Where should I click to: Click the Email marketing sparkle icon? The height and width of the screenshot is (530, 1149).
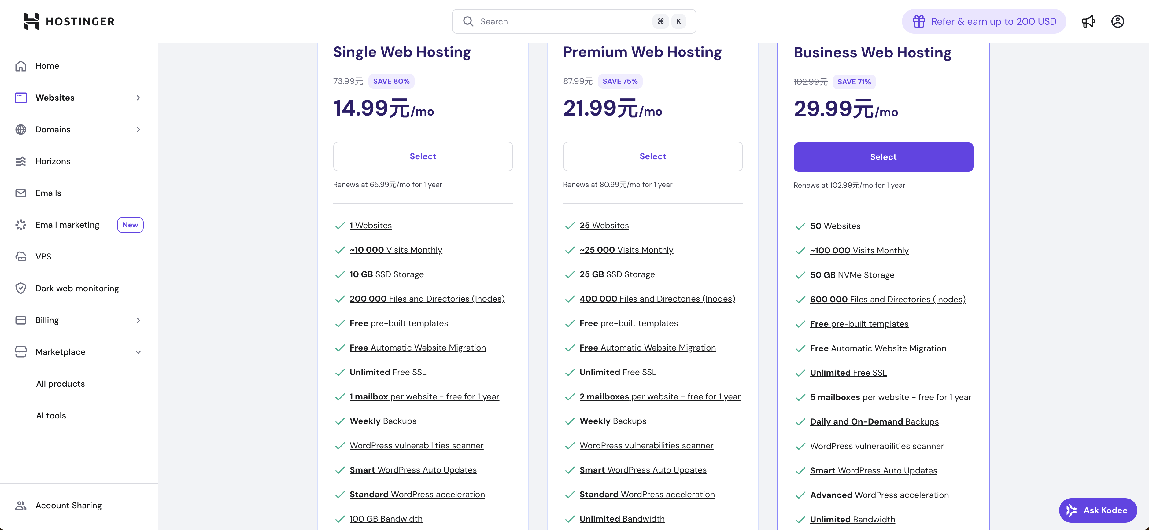pos(20,225)
